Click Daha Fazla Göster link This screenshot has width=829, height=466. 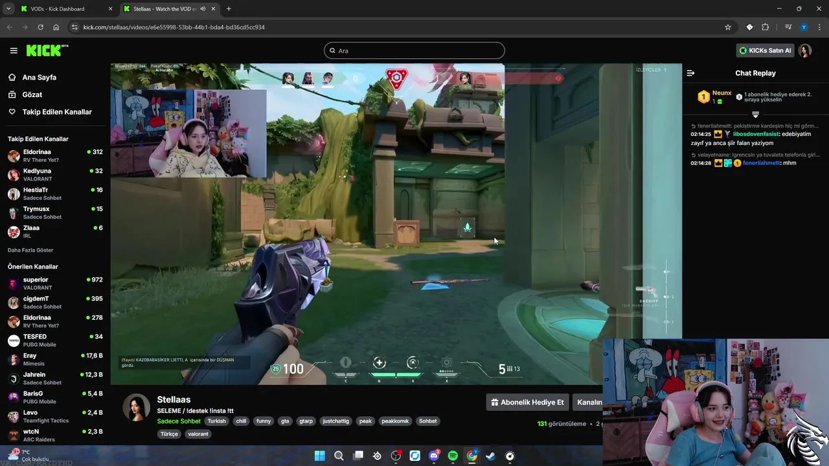point(30,250)
